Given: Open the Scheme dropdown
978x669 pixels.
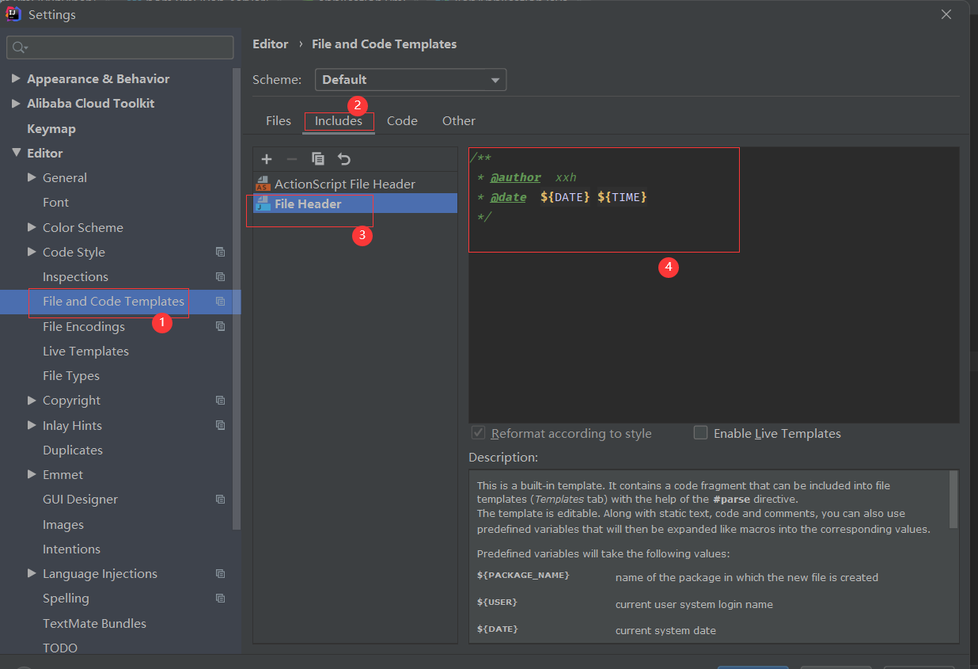Looking at the screenshot, I should (411, 80).
